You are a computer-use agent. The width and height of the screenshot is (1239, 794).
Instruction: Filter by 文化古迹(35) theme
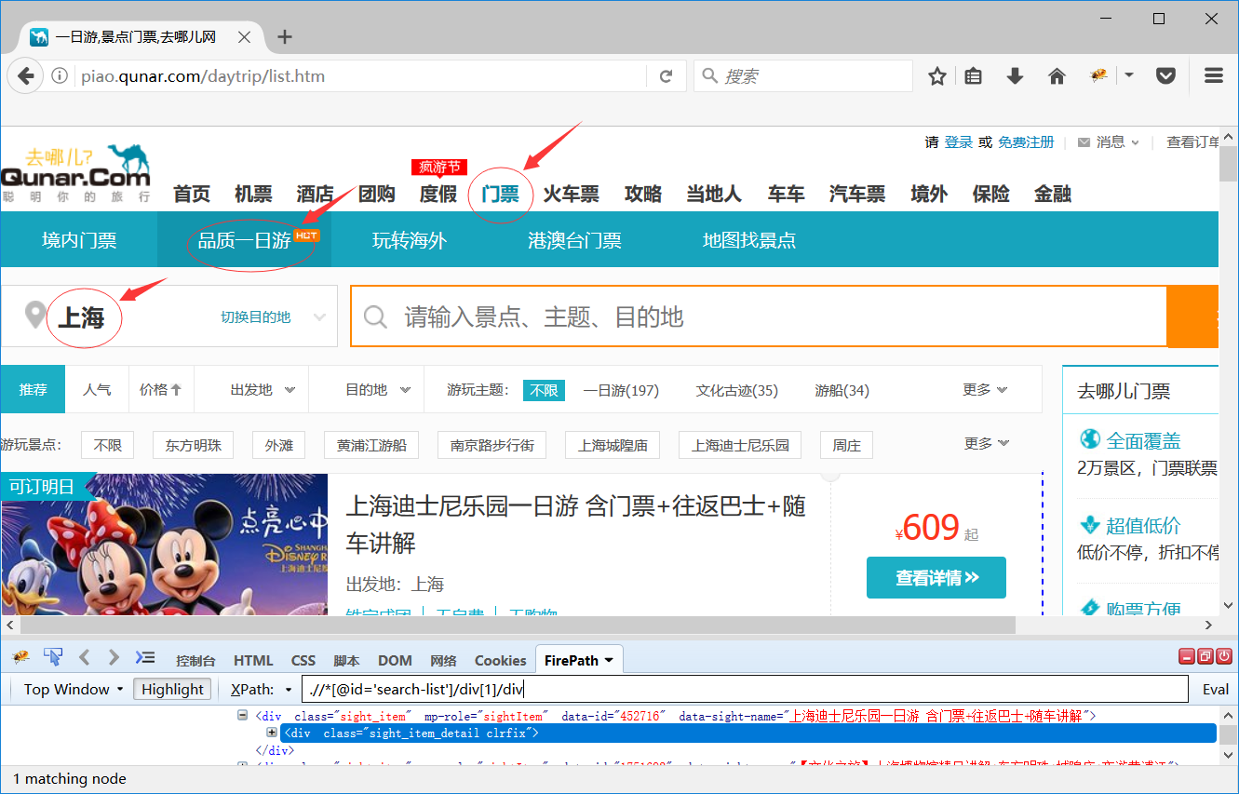(736, 390)
